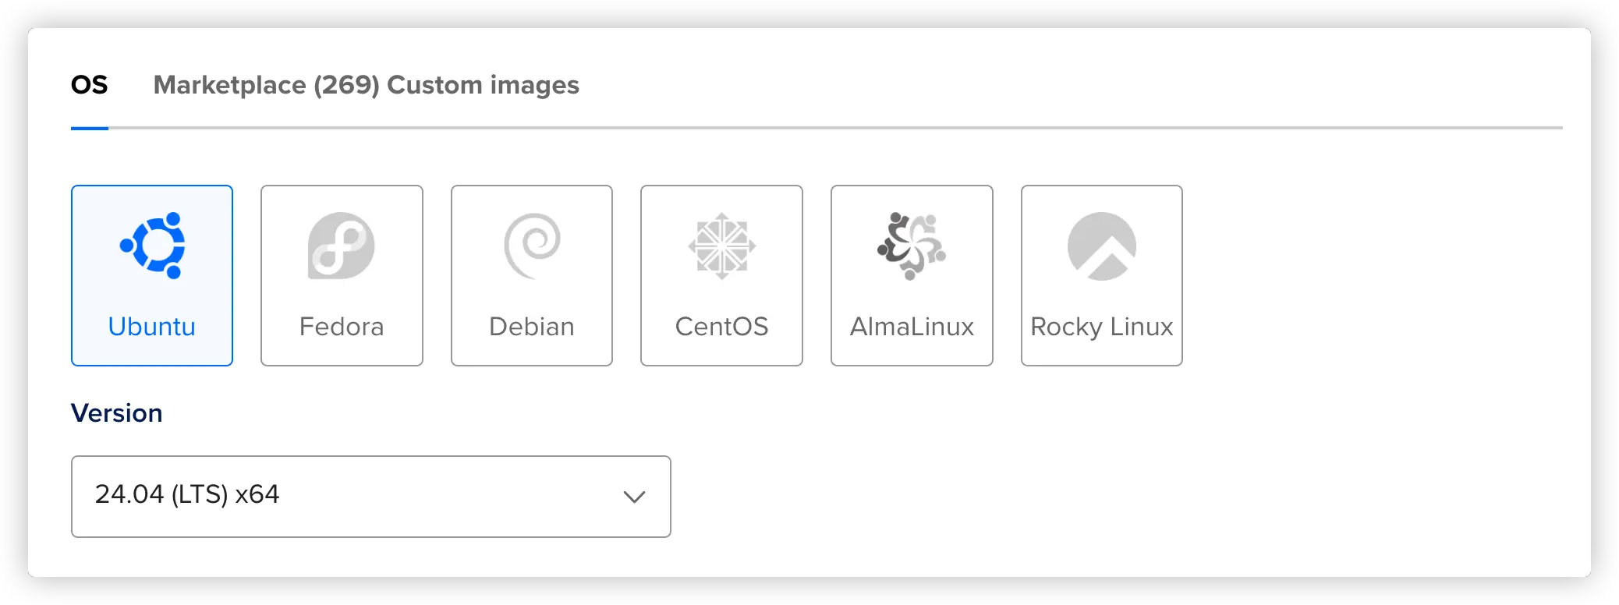Screen dimensions: 1619x605
Task: Click the Rocky Linux mountain logo
Action: point(1102,246)
